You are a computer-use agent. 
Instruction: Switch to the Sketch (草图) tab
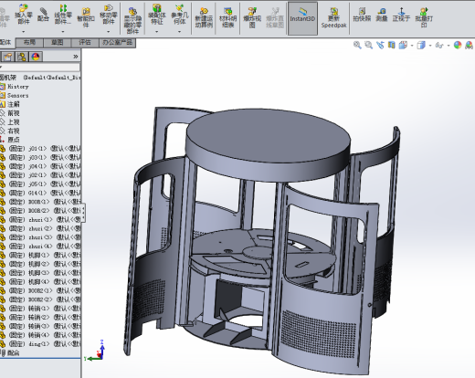(x=57, y=43)
